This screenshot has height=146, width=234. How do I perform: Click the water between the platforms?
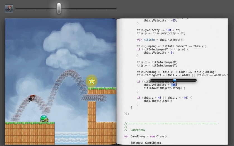click(x=71, y=138)
